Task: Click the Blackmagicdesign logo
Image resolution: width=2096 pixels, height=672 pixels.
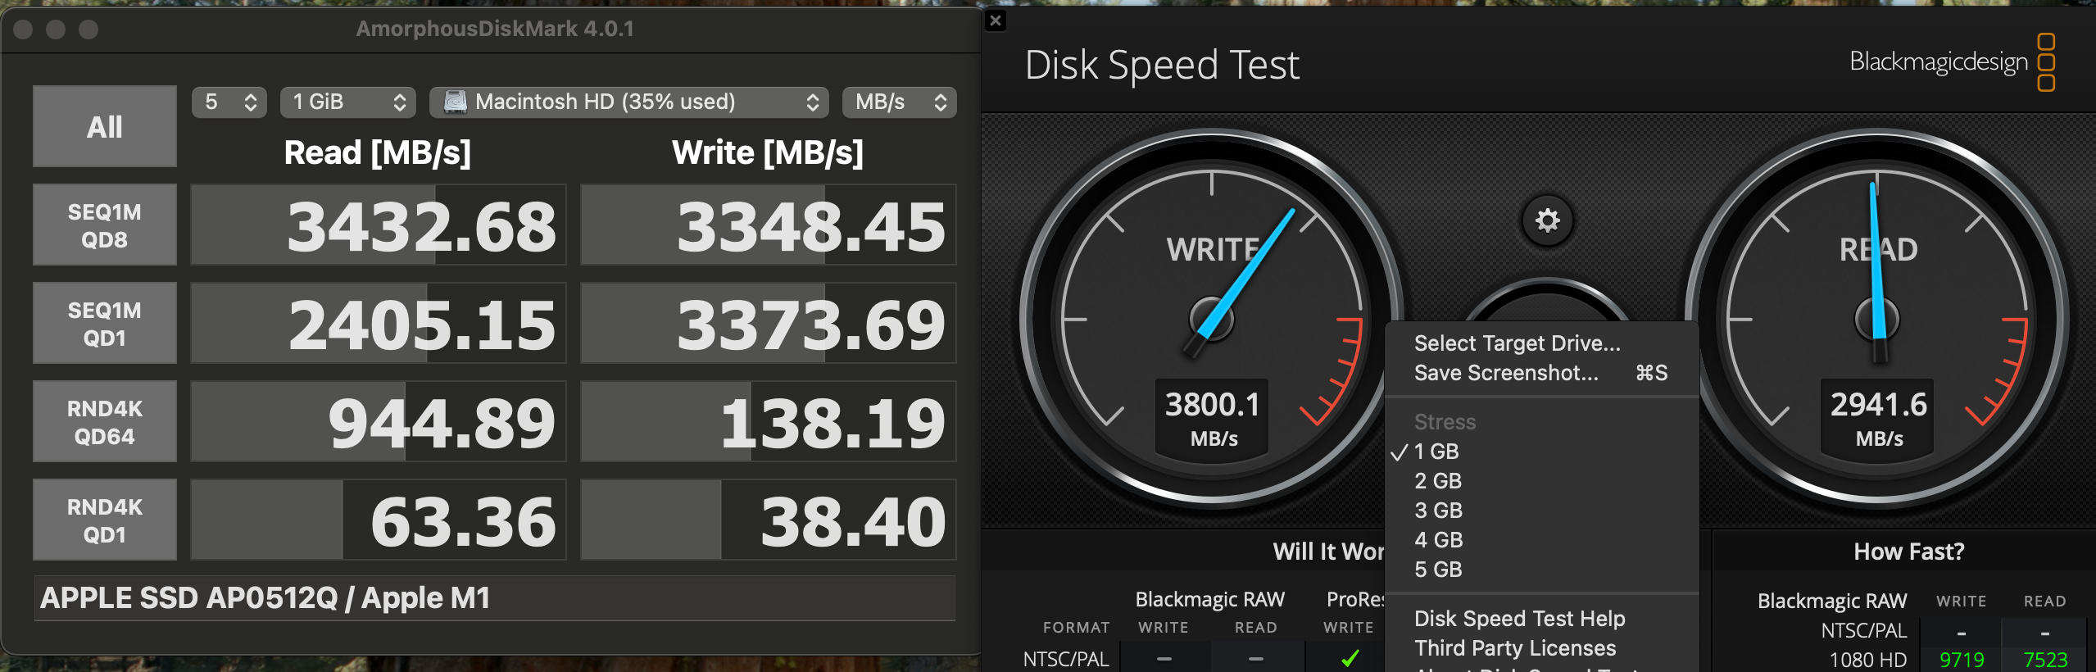Action: pyautogui.click(x=1952, y=62)
